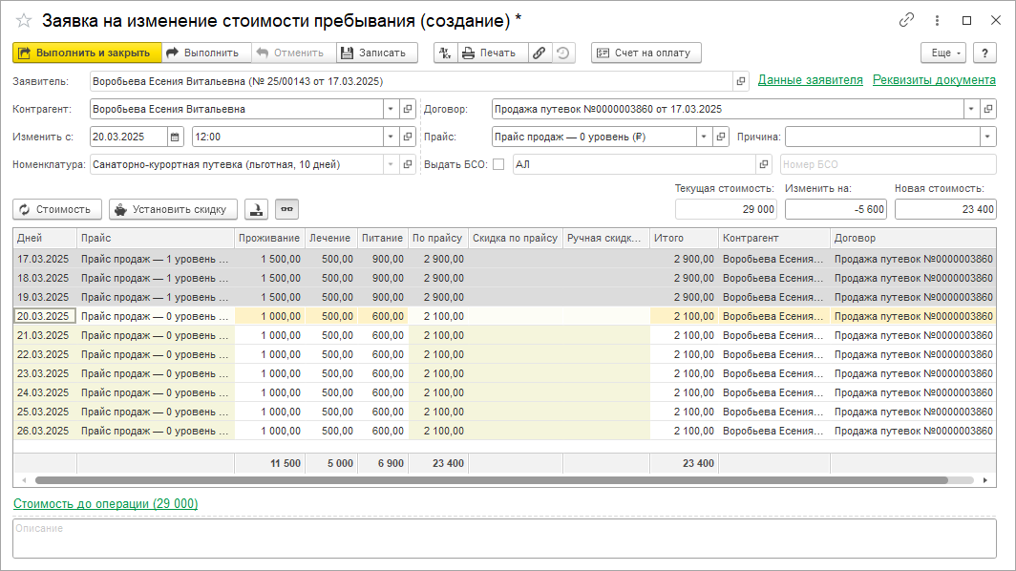Add this form to favorites with the star icon

click(x=23, y=20)
